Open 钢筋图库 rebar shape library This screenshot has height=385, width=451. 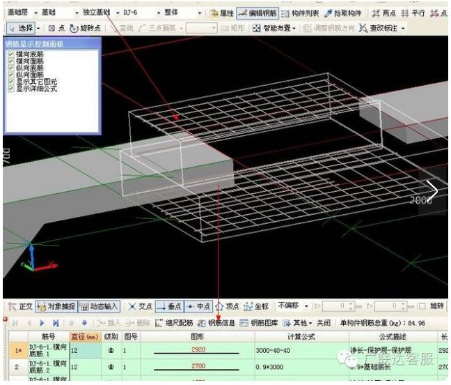coord(259,323)
